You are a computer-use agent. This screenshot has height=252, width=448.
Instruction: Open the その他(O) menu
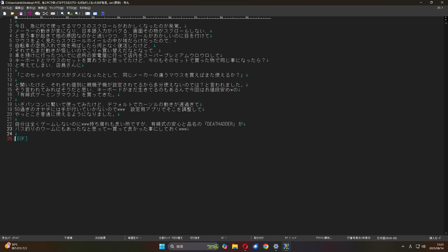coord(85,8)
